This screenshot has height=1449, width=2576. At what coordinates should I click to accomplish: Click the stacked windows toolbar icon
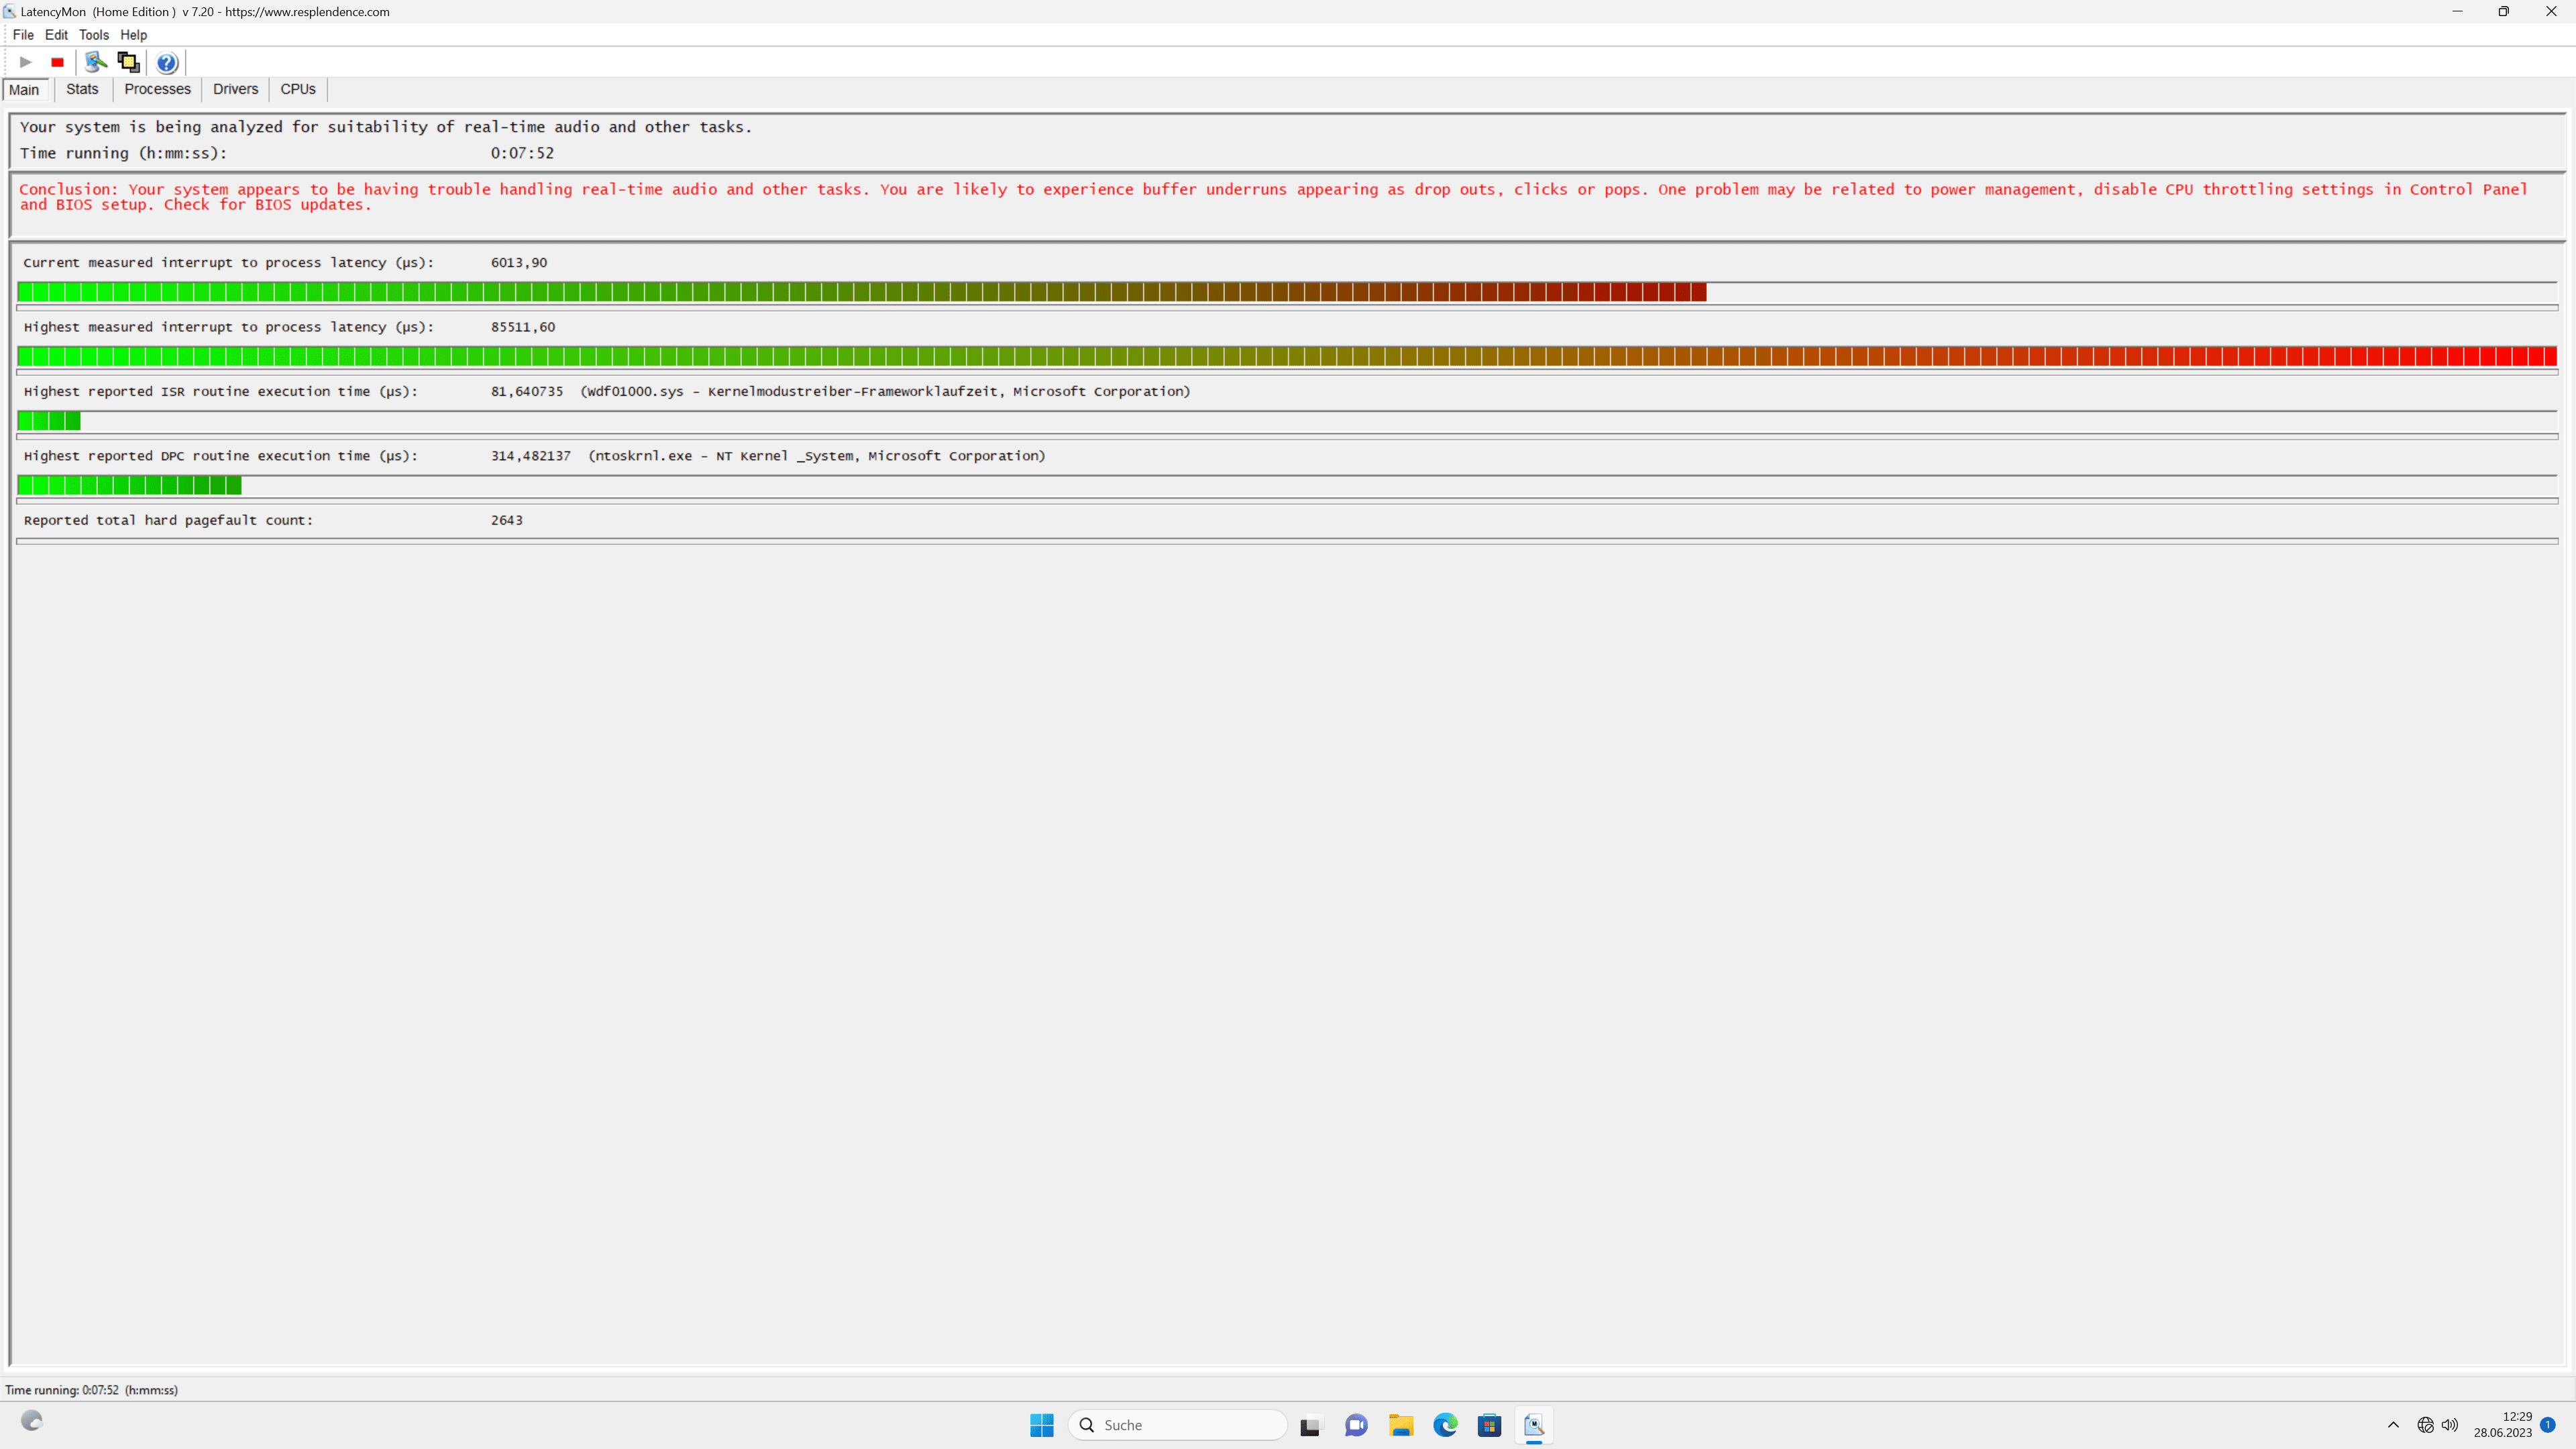tap(128, 62)
